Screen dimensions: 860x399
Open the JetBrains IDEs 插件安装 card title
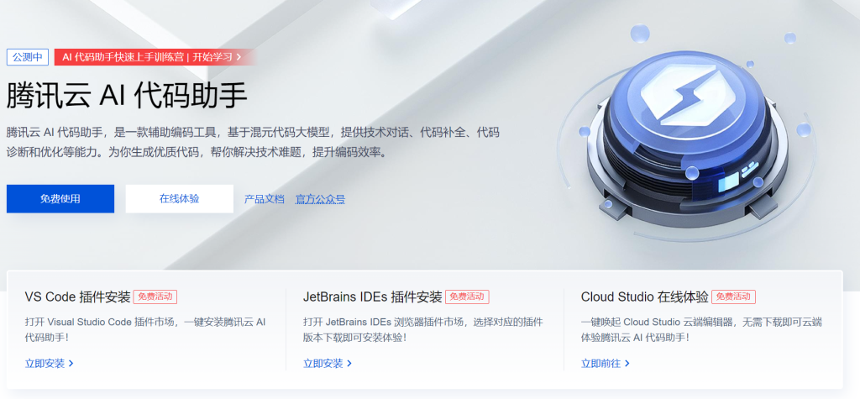point(372,297)
